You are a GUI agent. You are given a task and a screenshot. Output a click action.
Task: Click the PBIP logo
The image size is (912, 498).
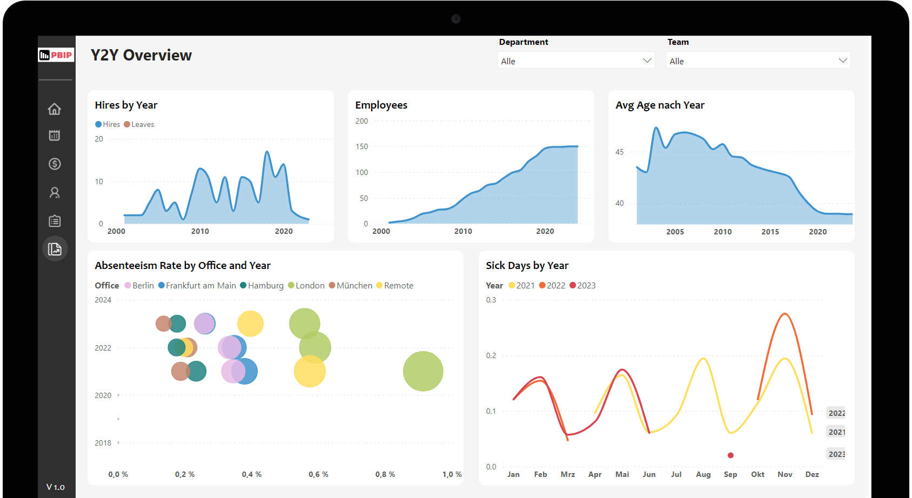coord(56,55)
